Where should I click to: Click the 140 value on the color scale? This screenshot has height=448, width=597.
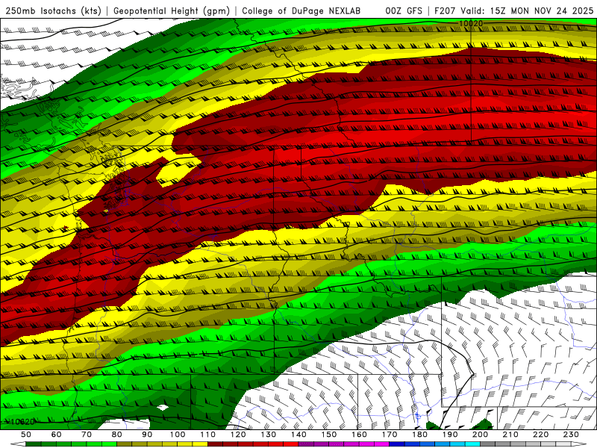coord(299,435)
